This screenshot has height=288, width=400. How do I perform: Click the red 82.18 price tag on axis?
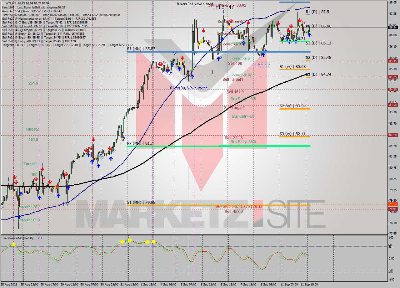[x=393, y=135]
